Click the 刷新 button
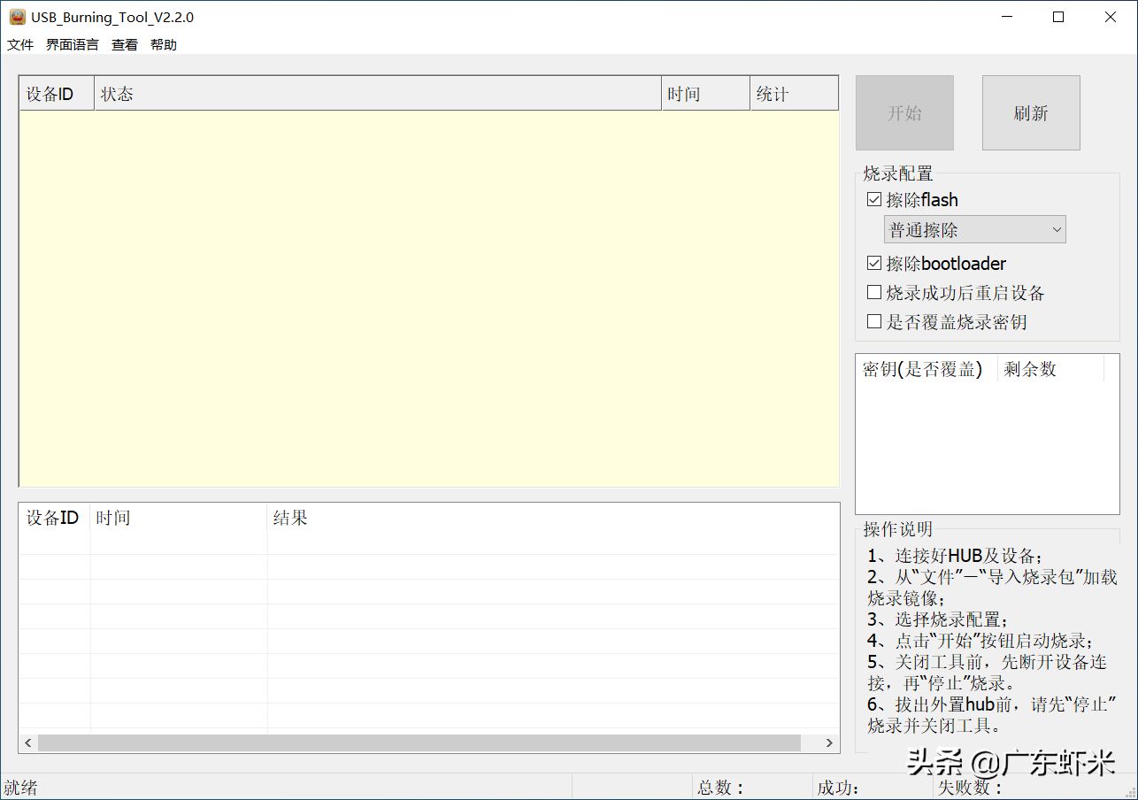The height and width of the screenshot is (800, 1138). tap(1031, 112)
